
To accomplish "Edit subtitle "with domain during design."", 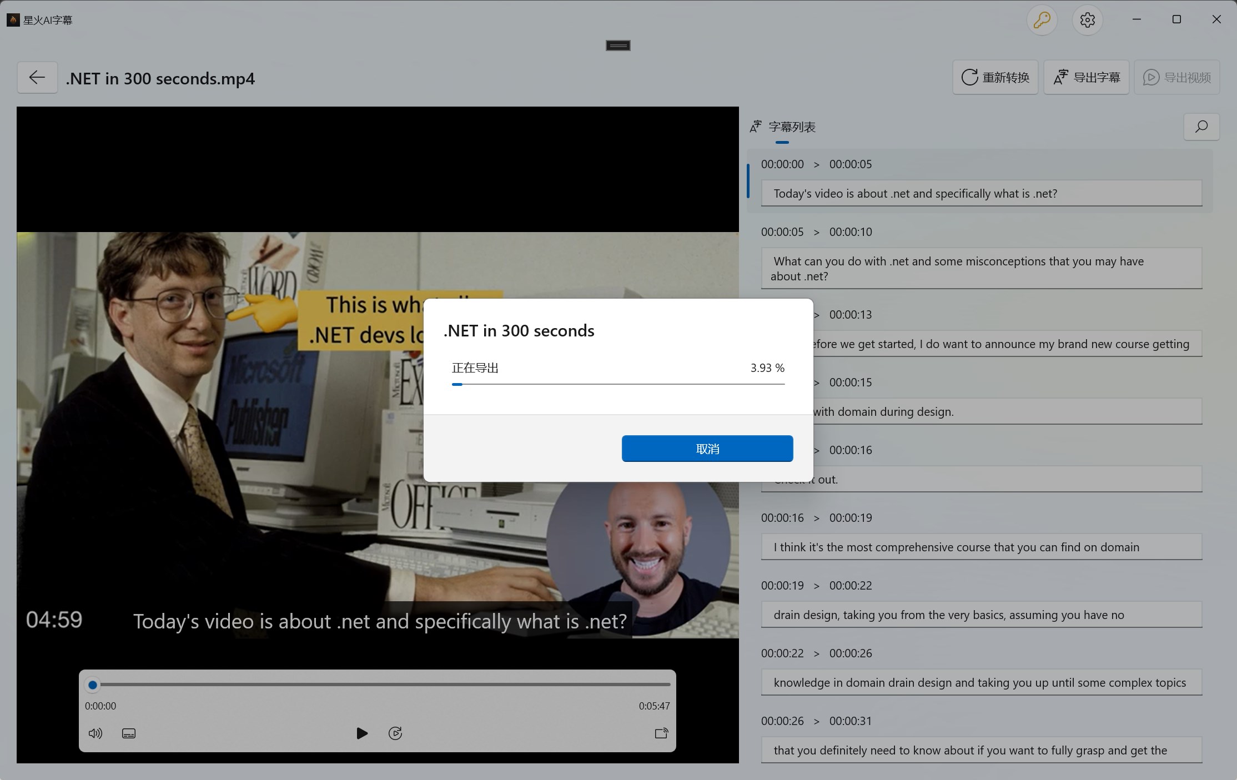I will [1008, 411].
